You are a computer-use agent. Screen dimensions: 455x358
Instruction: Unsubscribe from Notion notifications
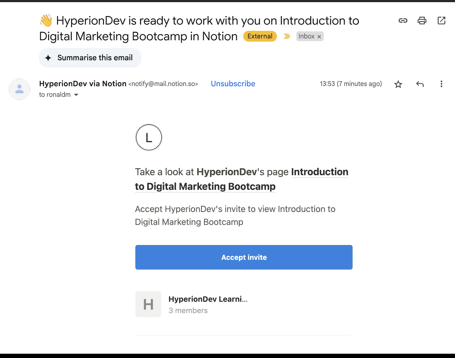click(x=233, y=84)
